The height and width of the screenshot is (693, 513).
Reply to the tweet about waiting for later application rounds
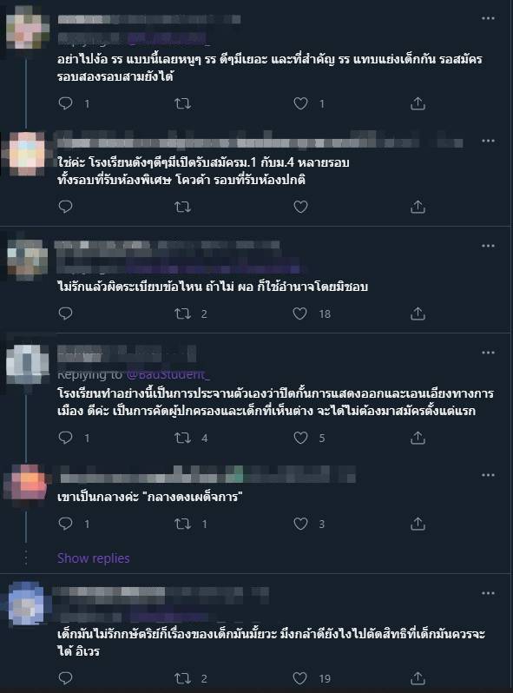click(65, 103)
